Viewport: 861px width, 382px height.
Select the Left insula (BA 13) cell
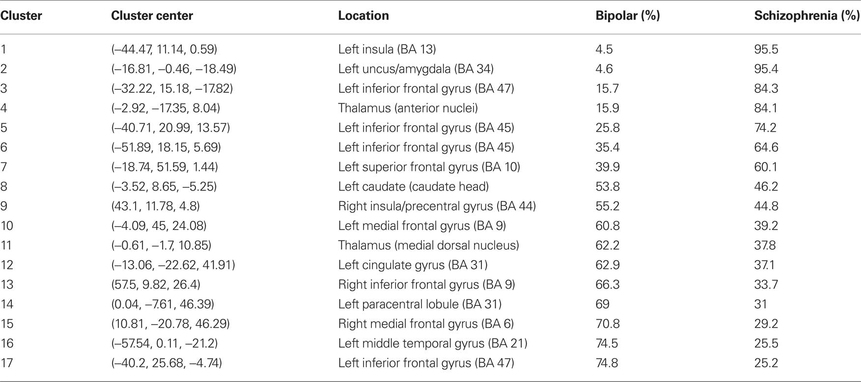click(387, 49)
